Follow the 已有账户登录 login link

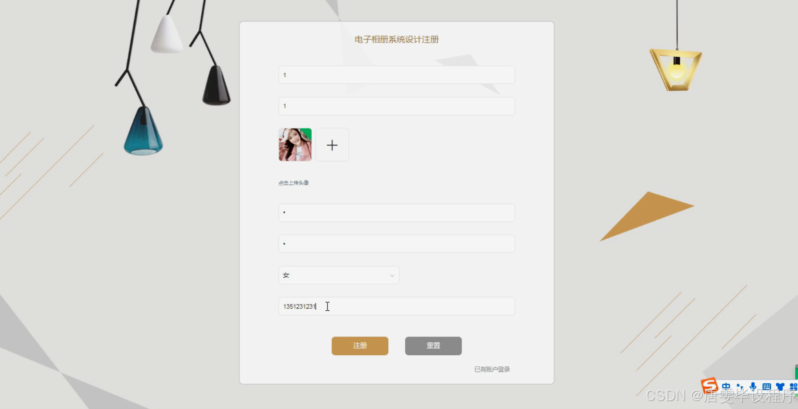(x=492, y=369)
